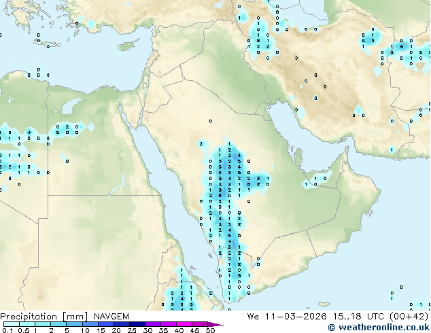Screen dimensions: 431x333
Task: Click the legend label '30'
Action: tap(148, 330)
